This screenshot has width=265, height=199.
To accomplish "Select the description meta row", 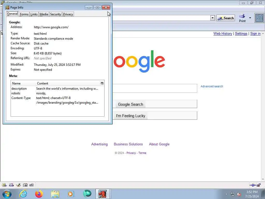I will pyautogui.click(x=57, y=89).
